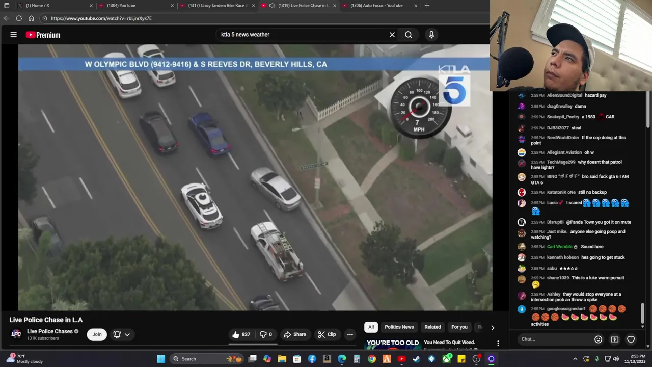Open Google Chrome from taskbar

372,359
